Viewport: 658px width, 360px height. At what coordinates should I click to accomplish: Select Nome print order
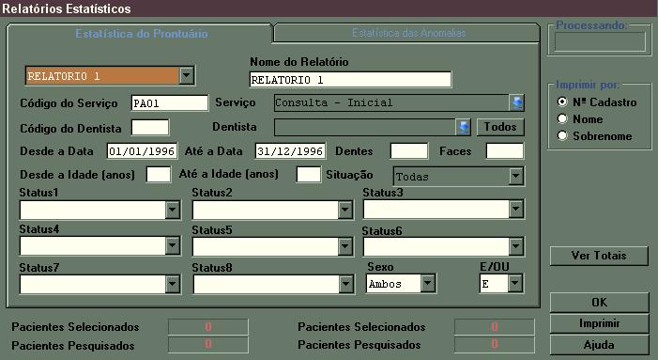click(562, 118)
